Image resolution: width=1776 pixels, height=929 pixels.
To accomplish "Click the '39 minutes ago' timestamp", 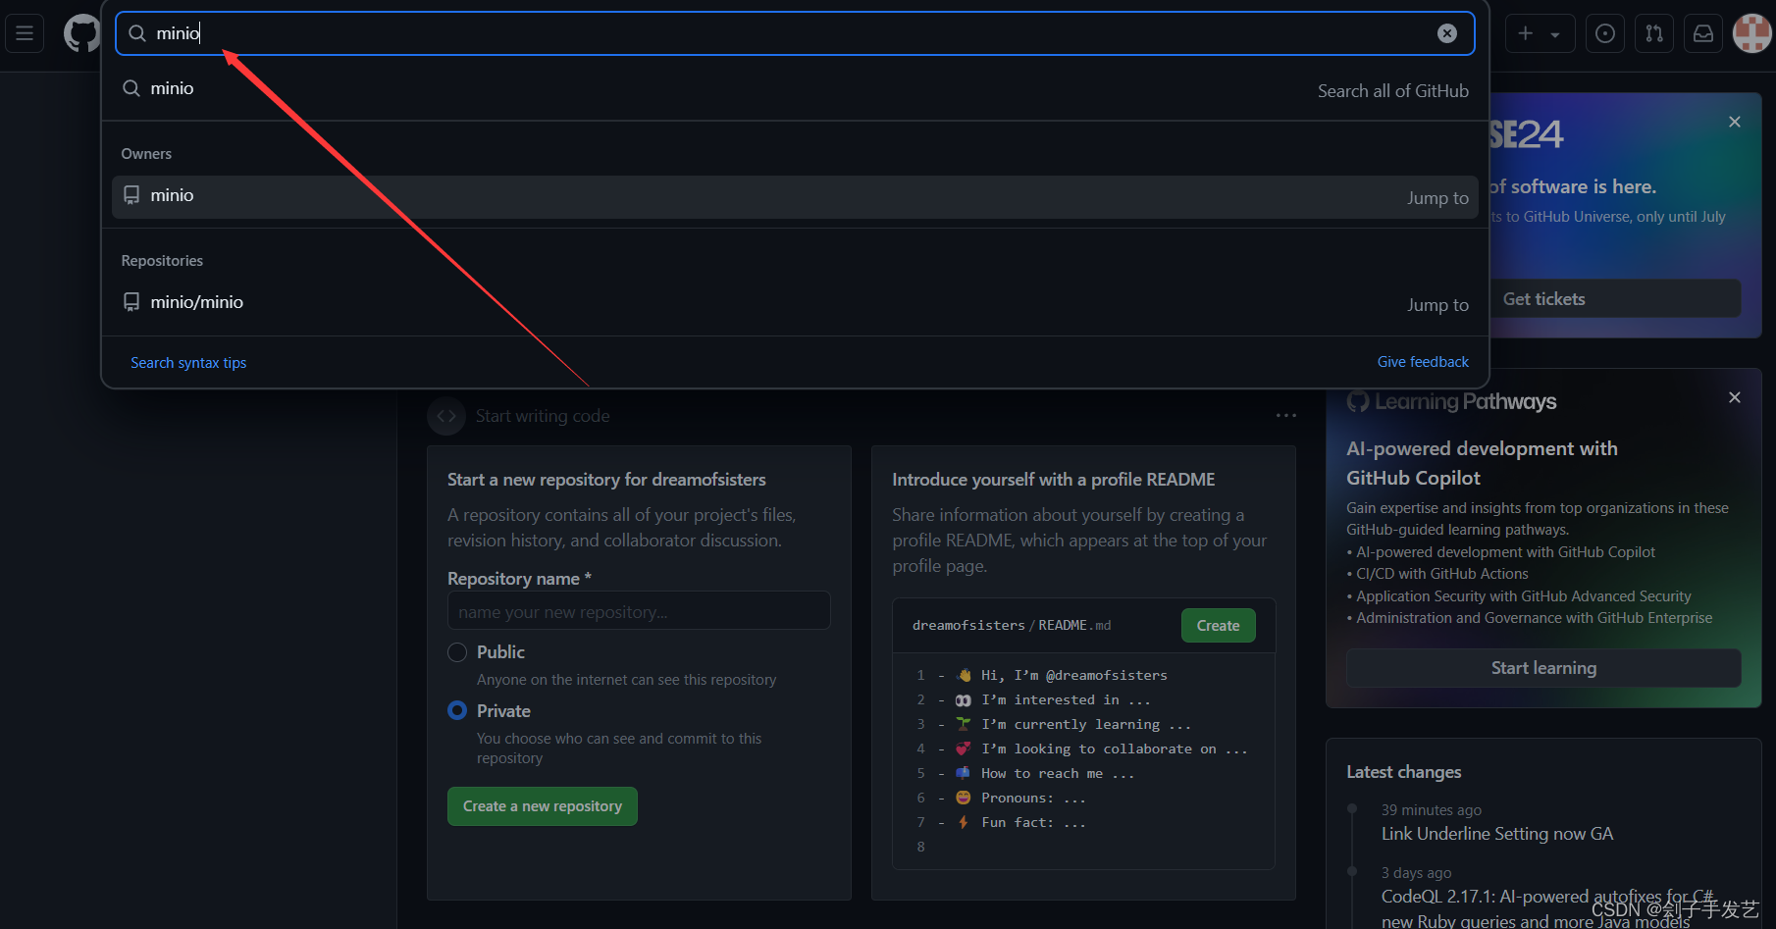I will click(x=1432, y=810).
